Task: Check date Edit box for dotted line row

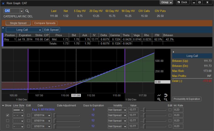Action: click(x=28, y=121)
